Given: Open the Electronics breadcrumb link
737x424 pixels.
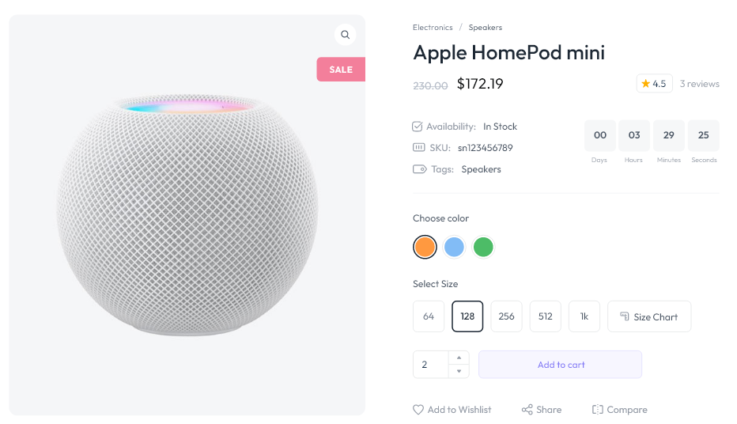Looking at the screenshot, I should point(432,28).
